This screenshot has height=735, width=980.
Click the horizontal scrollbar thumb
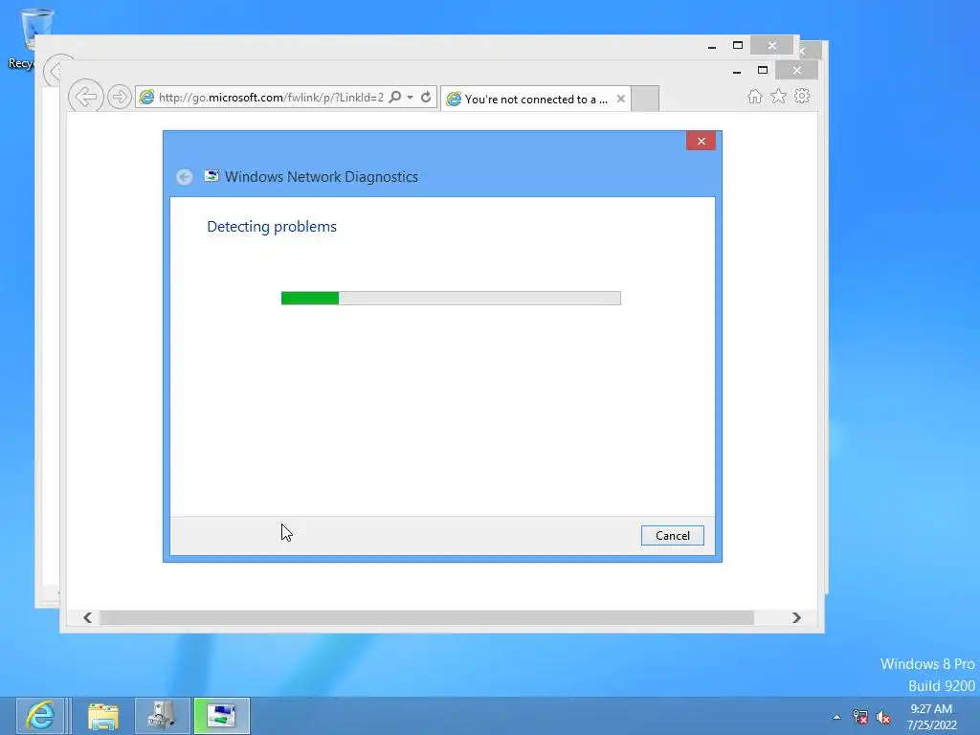[427, 617]
